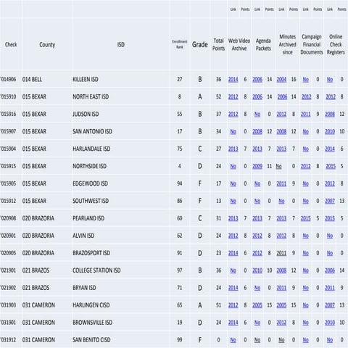Open North East ISD check registers 2012 link

(x=331, y=97)
